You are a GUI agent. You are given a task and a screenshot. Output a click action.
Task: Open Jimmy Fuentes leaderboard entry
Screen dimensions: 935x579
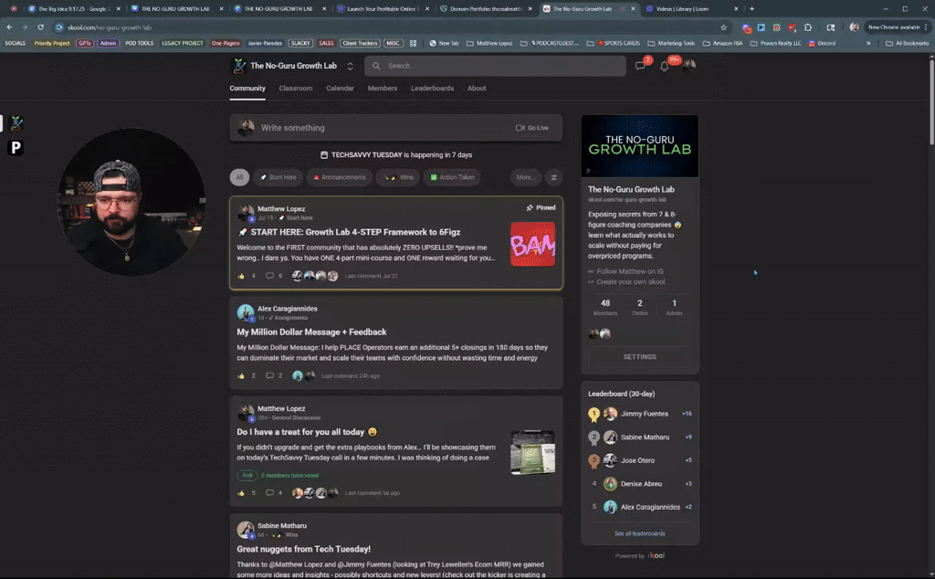(640, 414)
